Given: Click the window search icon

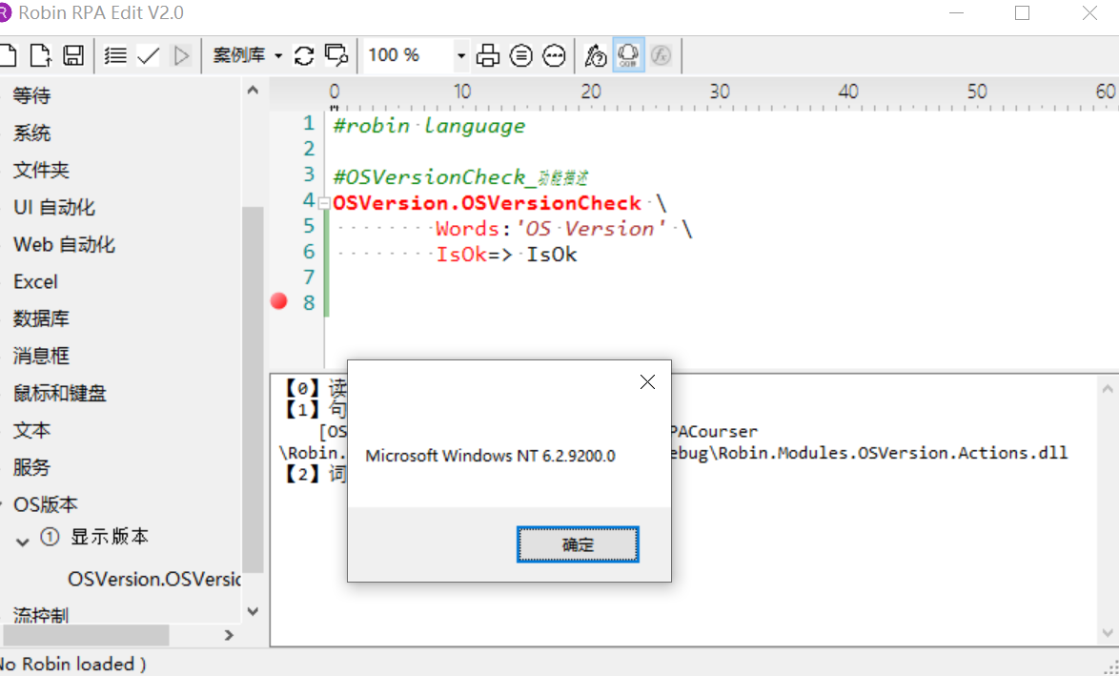Looking at the screenshot, I should [336, 55].
